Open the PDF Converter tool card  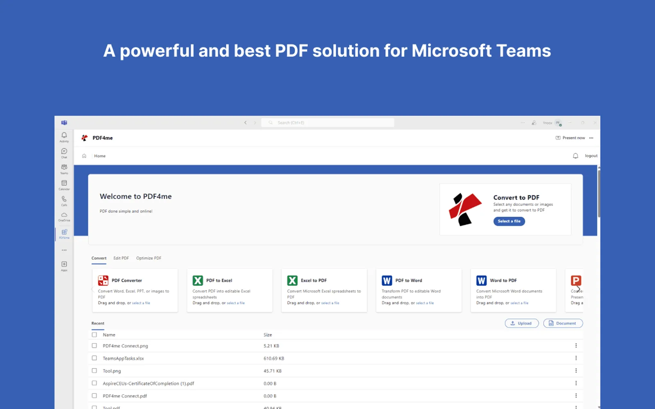click(x=135, y=290)
